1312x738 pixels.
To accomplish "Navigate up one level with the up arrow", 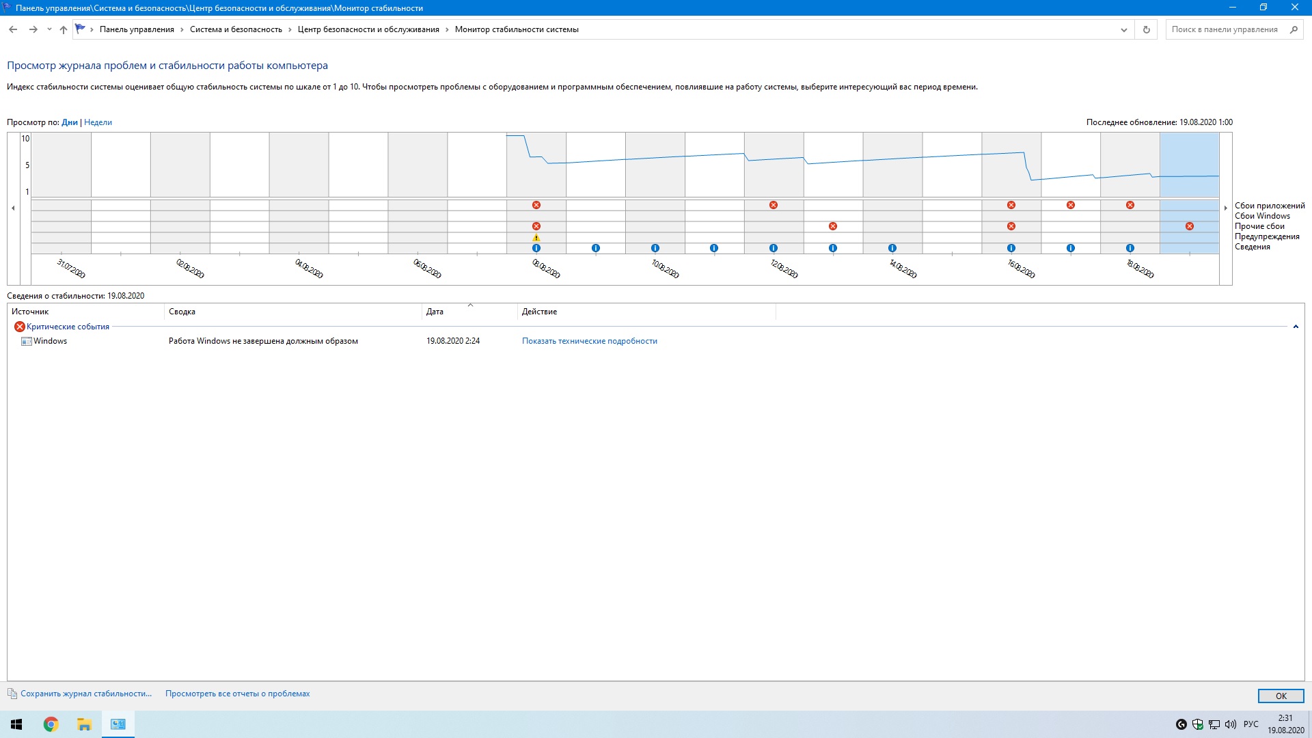I will pos(64,29).
